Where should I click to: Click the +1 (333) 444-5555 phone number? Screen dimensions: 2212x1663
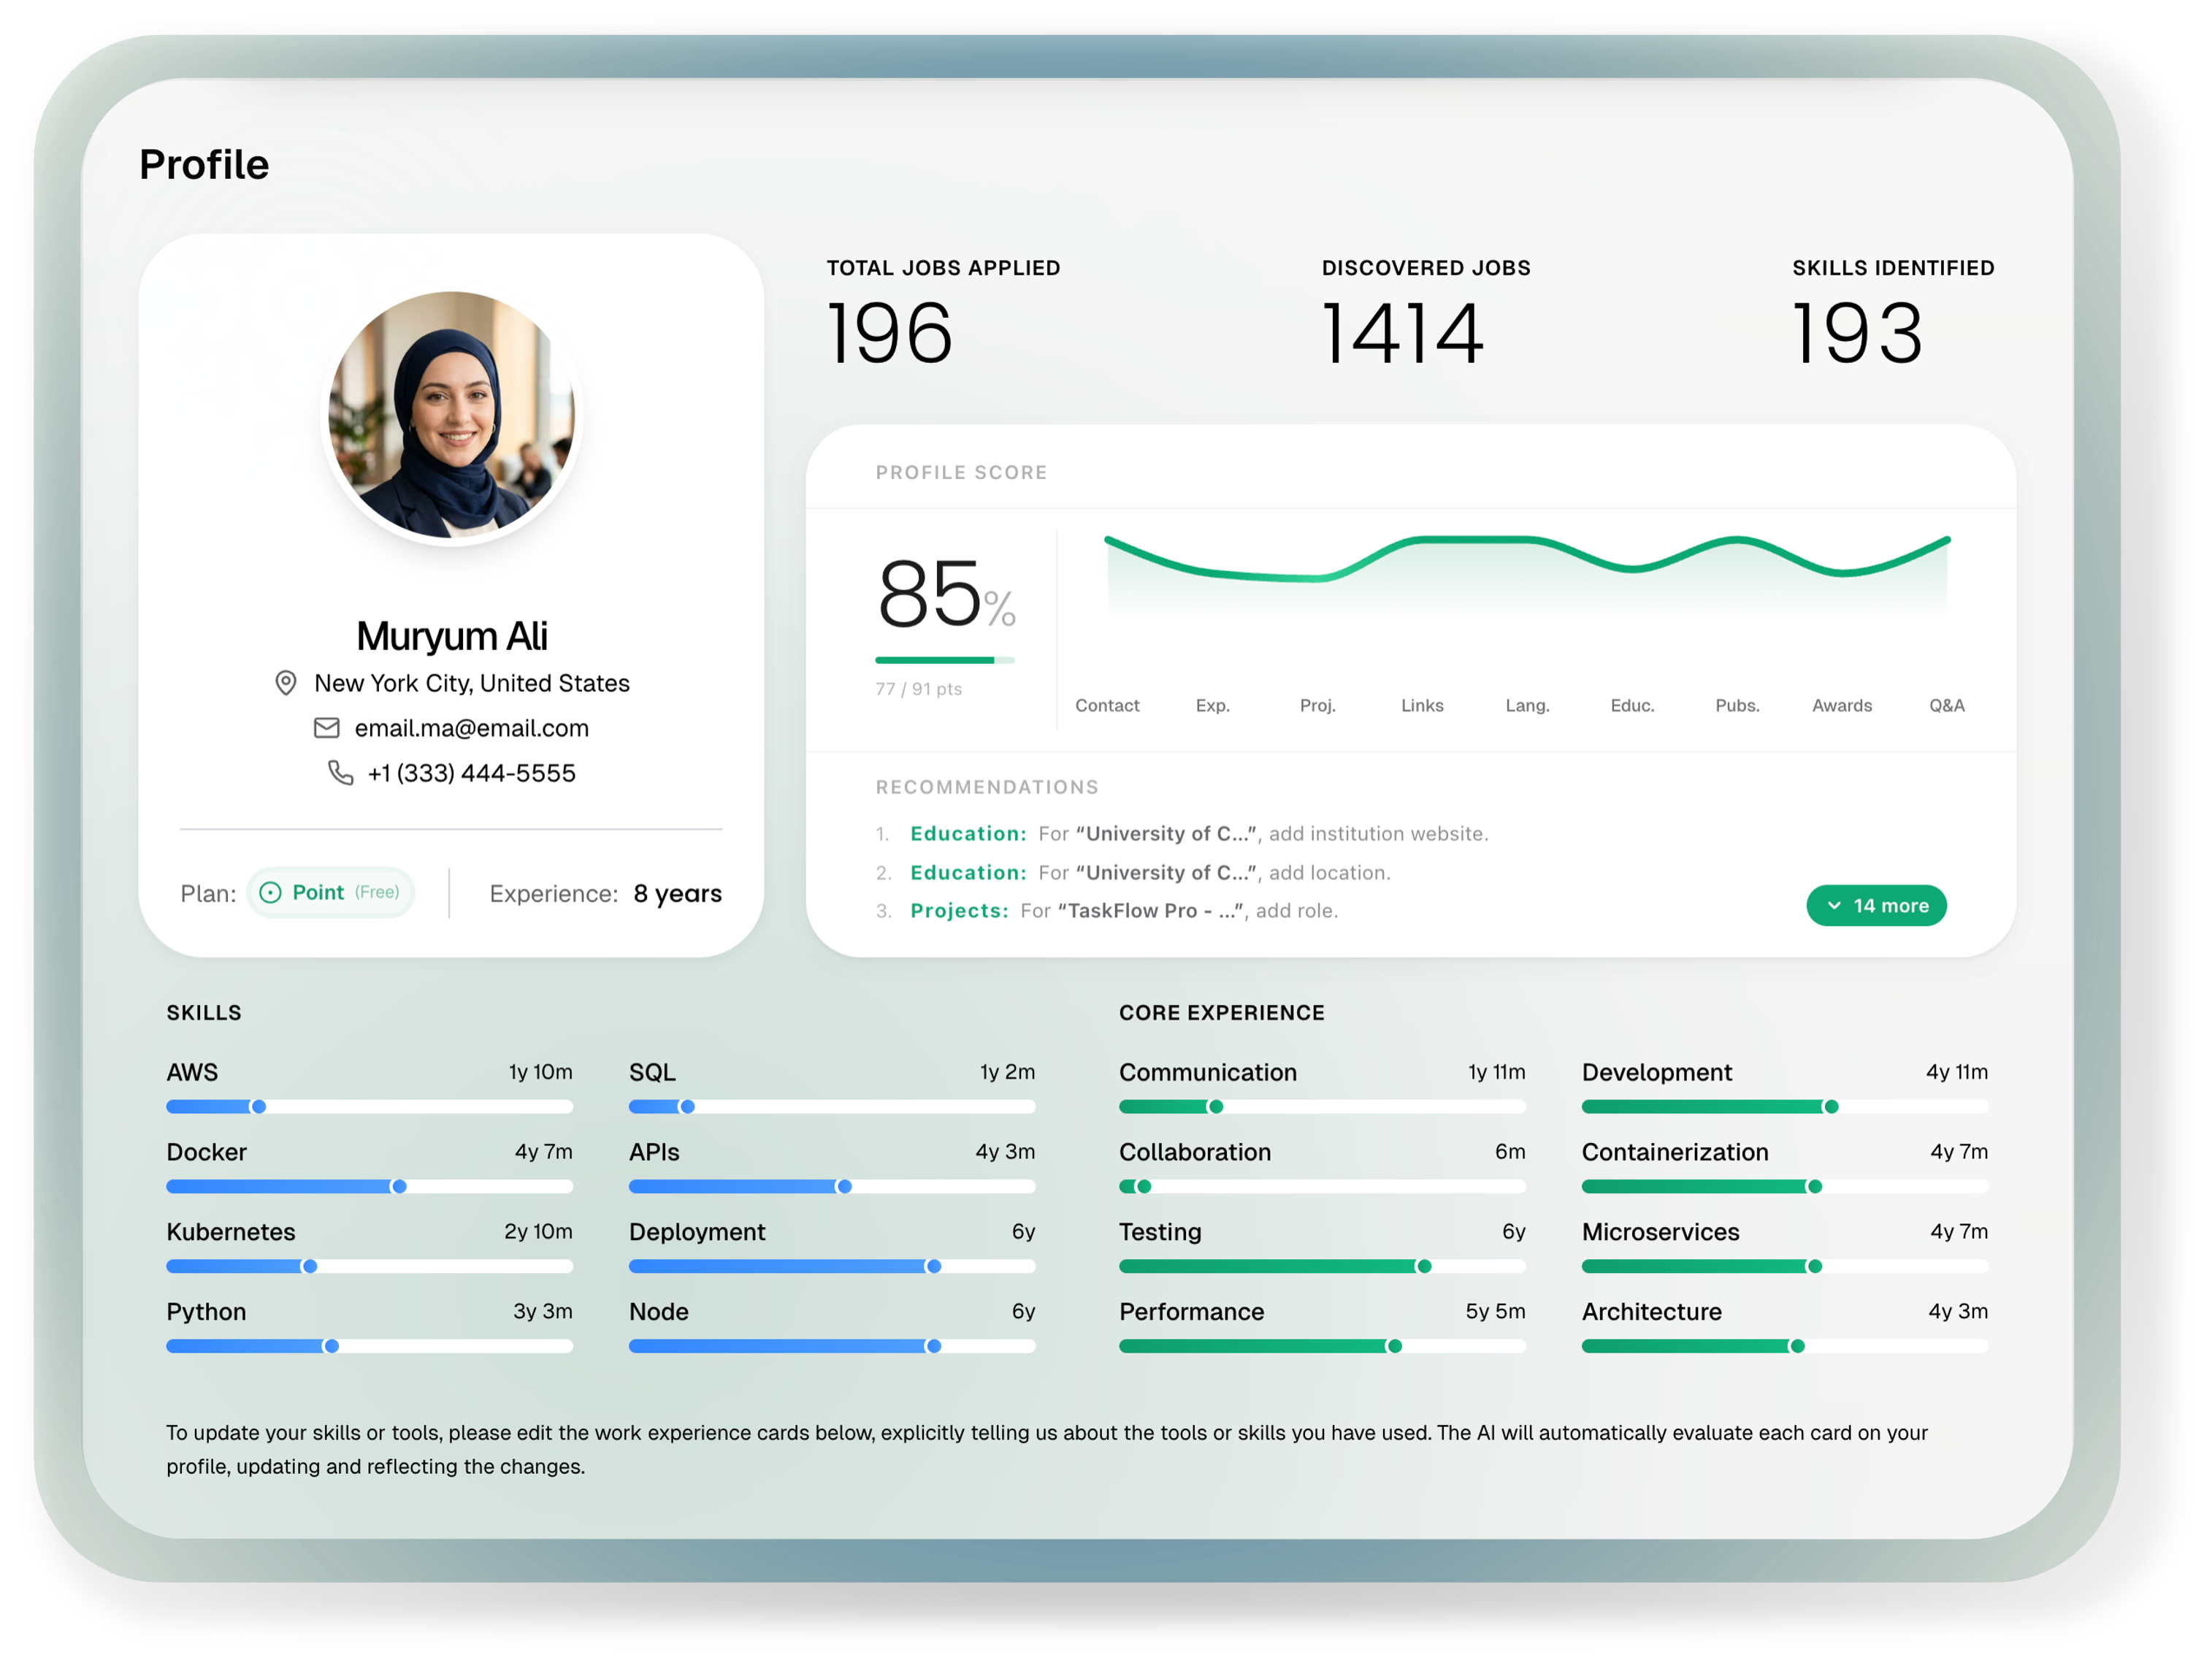[471, 773]
